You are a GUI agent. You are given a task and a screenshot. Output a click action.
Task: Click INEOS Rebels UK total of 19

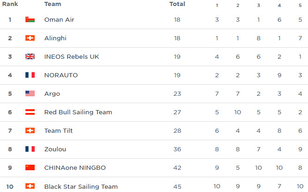click(x=177, y=56)
